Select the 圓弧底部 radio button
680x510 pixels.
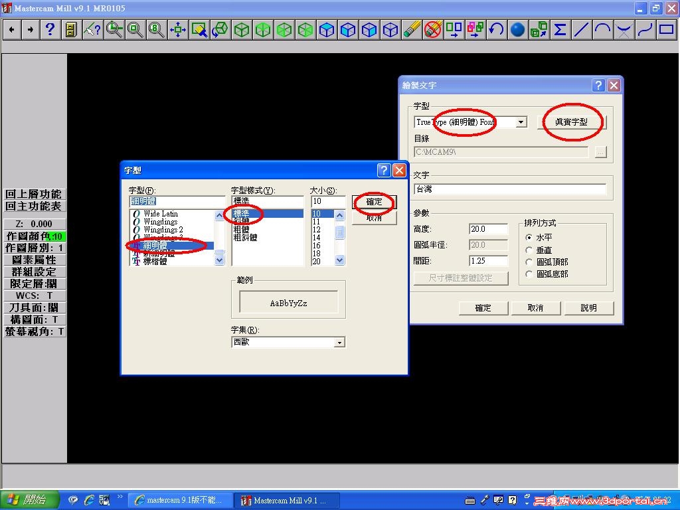[x=529, y=274]
